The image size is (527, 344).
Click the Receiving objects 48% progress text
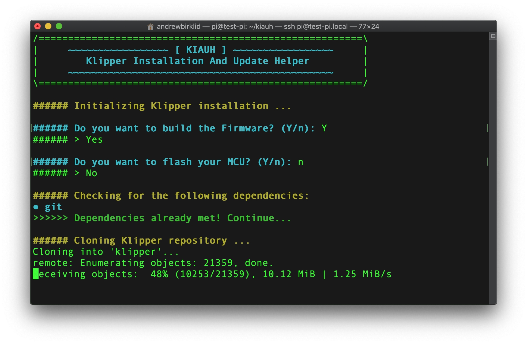[x=212, y=274]
